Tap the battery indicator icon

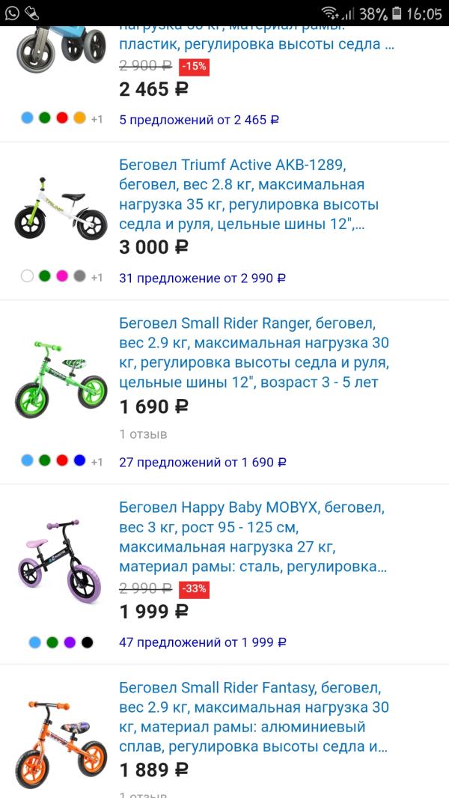tap(397, 13)
